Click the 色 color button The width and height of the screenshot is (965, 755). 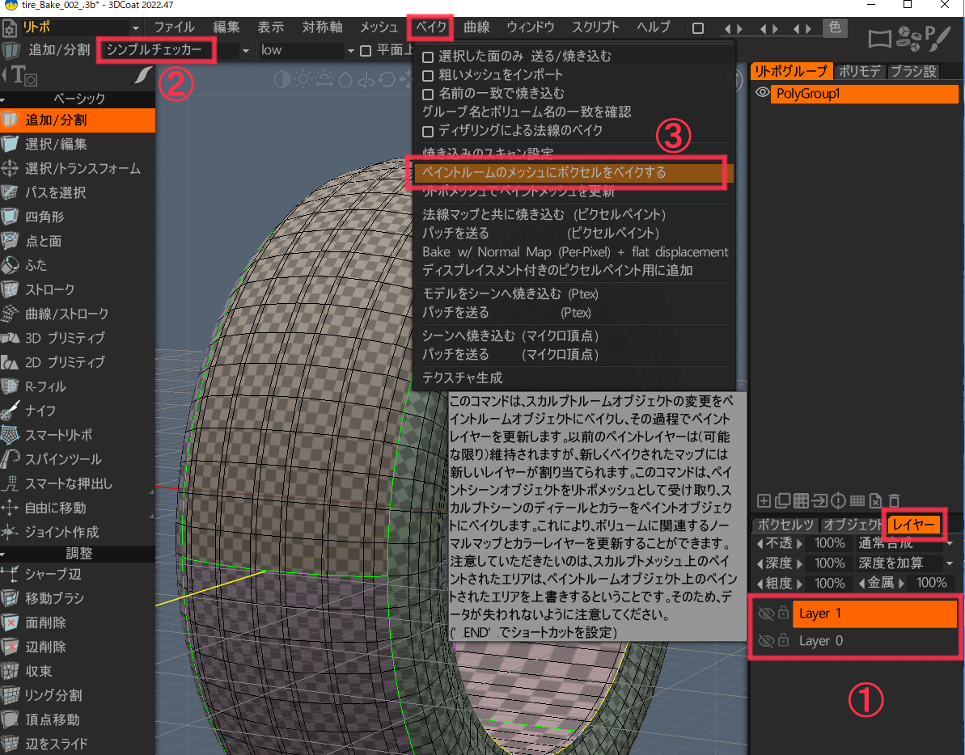[835, 27]
